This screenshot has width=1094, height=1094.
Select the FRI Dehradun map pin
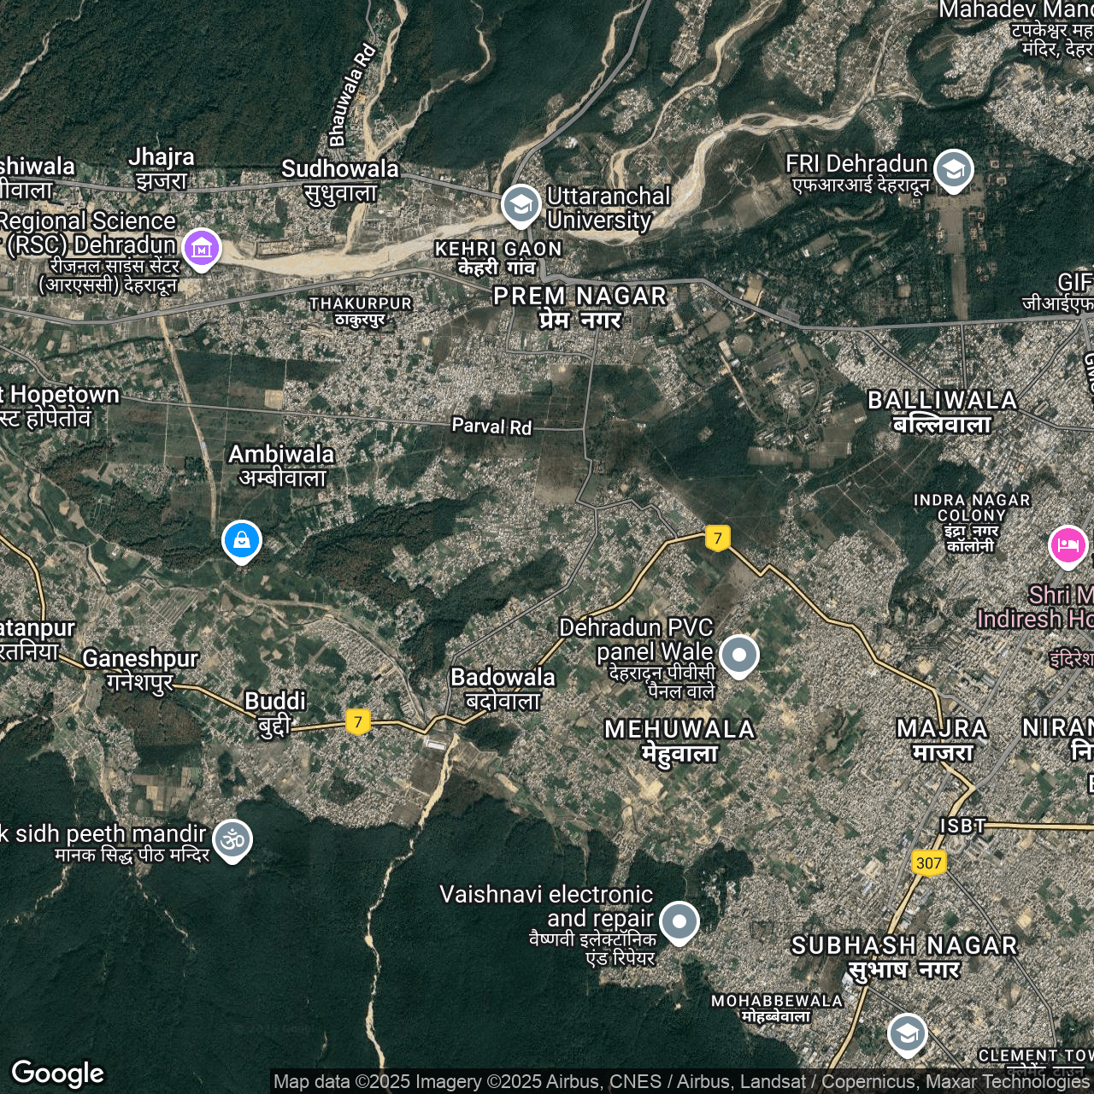coord(953,169)
